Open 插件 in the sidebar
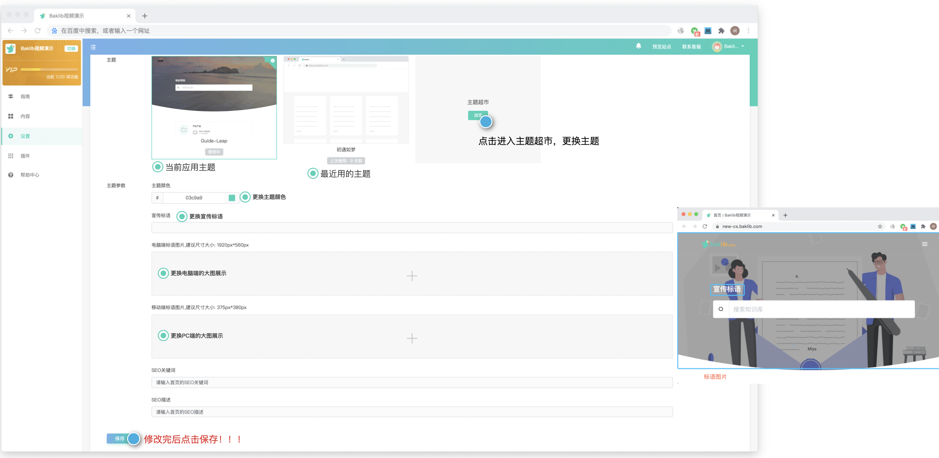The height and width of the screenshot is (458, 939). pos(42,156)
